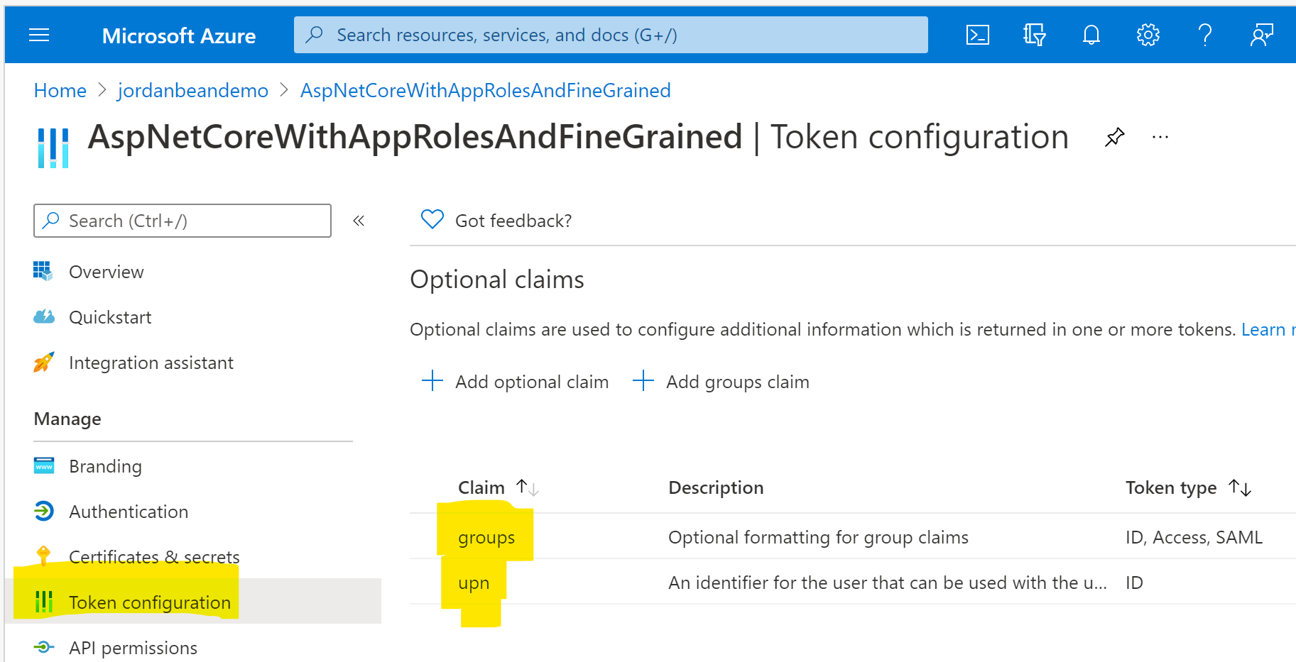Open Cloud Shell from the top bar
Image resolution: width=1296 pixels, height=662 pixels.
(978, 35)
